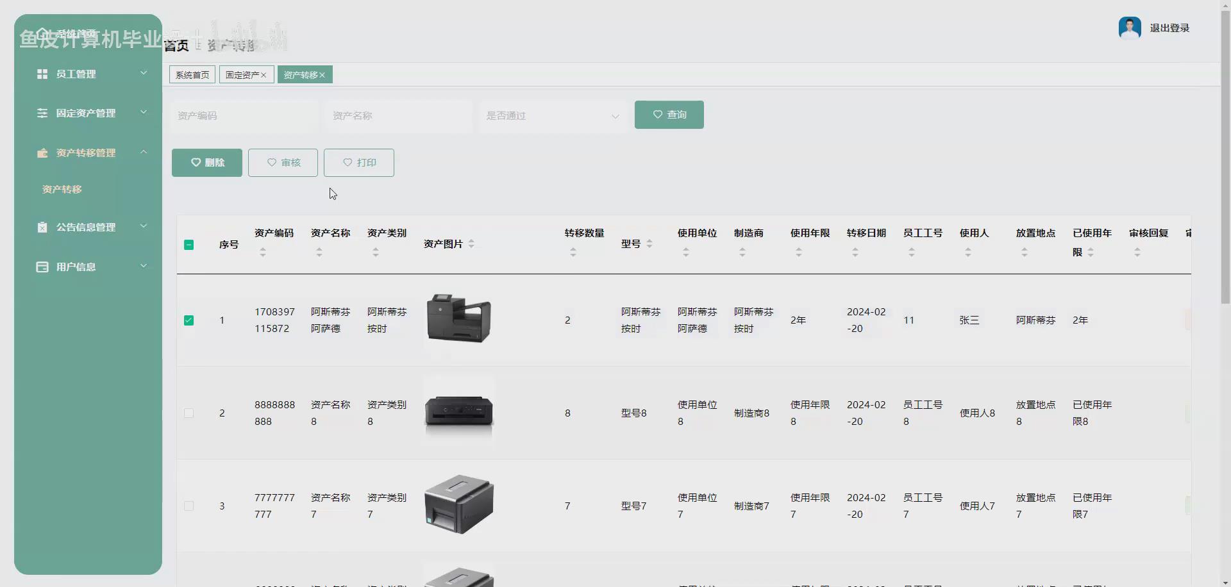This screenshot has width=1231, height=587.
Task: Click the 查询 search button
Action: [669, 115]
